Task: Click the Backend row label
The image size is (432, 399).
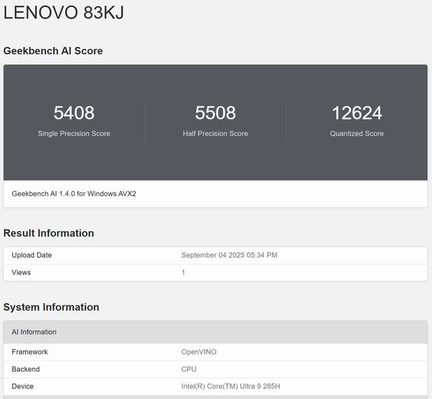Action: click(26, 369)
